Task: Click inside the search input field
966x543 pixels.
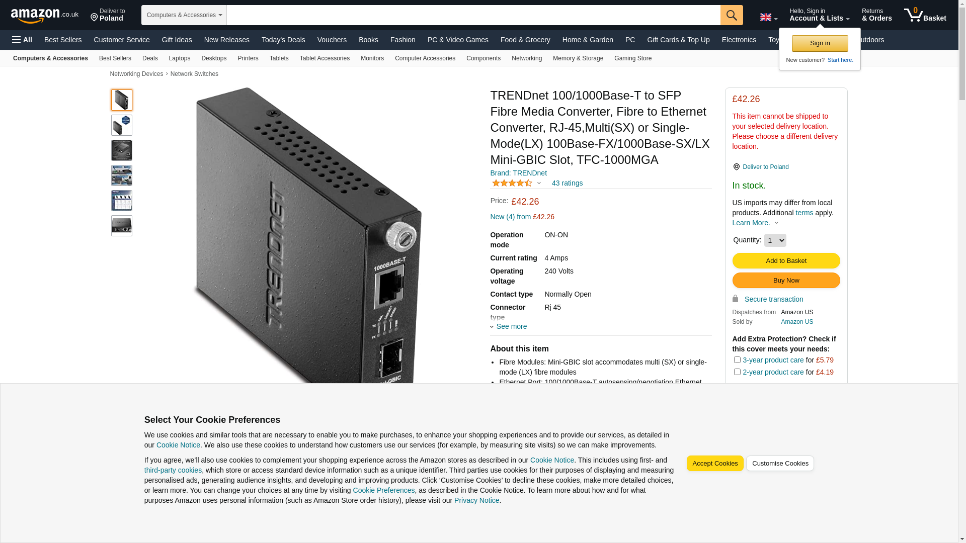Action: click(473, 15)
